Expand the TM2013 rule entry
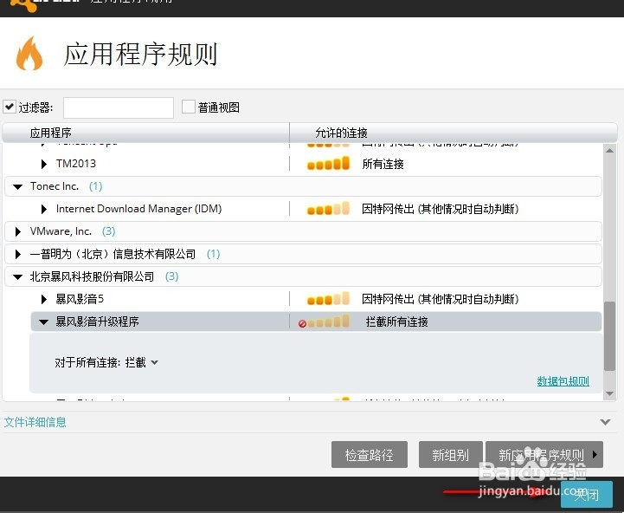624x513 pixels. (44, 164)
